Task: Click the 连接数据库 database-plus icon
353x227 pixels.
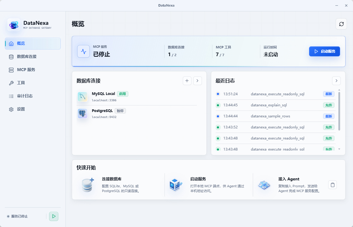Action: click(87, 185)
